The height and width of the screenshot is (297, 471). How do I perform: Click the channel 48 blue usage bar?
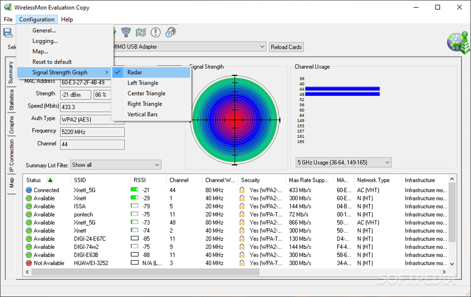[342, 94]
